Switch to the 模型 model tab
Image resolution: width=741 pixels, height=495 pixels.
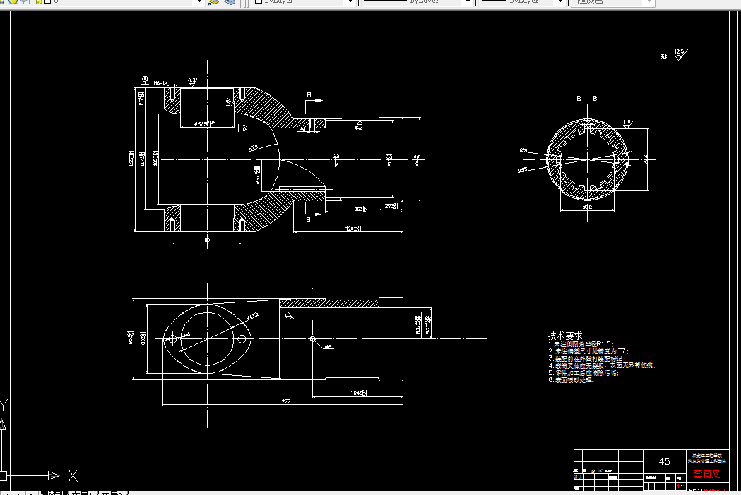[55, 493]
